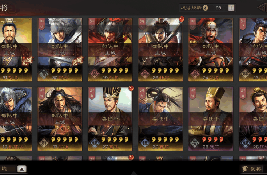Select the 孙策 hero card
267x175 pixels.
point(110,50)
